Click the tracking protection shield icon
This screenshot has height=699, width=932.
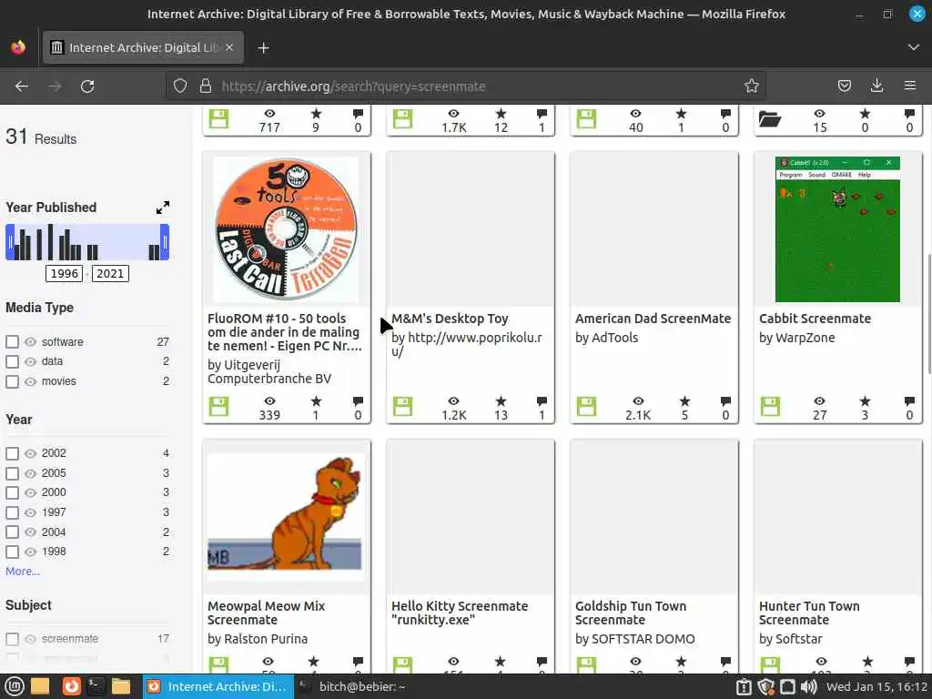coord(180,86)
